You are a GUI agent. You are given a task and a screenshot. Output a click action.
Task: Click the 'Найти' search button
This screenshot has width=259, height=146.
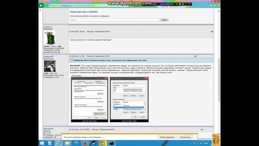(x=164, y=20)
